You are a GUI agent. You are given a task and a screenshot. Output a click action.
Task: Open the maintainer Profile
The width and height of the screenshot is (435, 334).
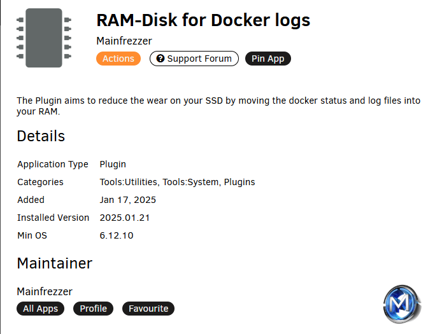93,309
